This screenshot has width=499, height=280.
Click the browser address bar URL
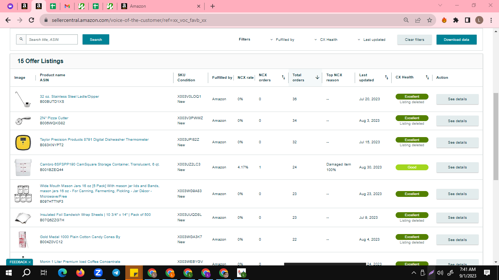coord(129,20)
